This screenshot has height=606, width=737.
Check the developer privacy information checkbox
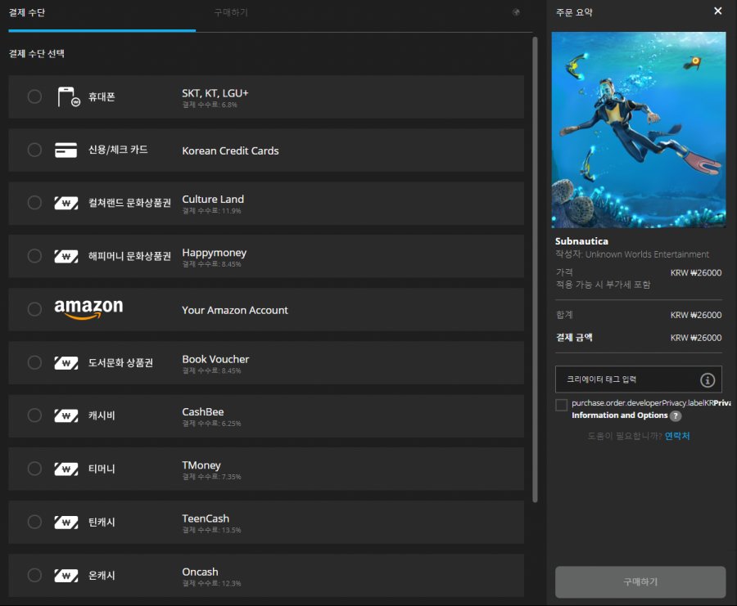(x=561, y=405)
